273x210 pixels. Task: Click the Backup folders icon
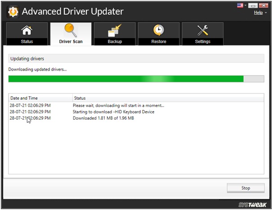[x=115, y=31]
